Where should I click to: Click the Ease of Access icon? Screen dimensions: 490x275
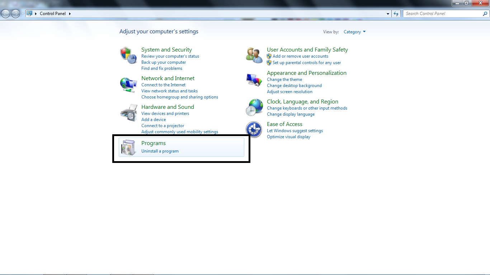[x=254, y=130]
